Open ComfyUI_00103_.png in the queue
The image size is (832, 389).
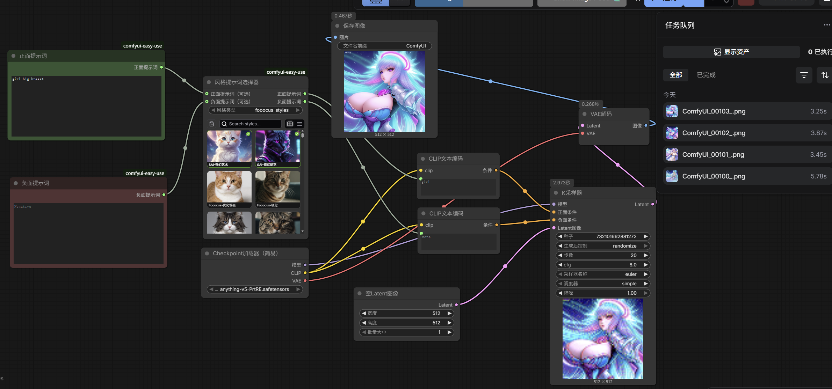[714, 111]
